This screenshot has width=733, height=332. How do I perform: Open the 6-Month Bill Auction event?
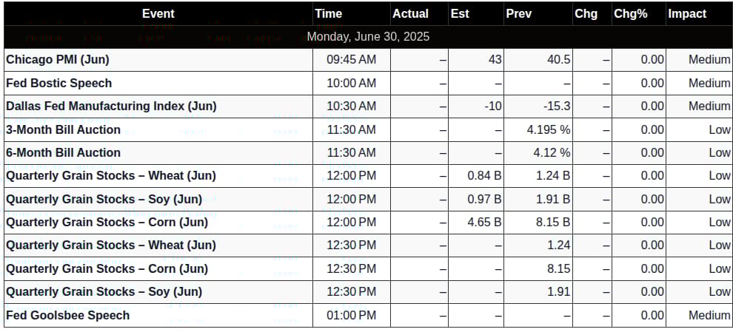pyautogui.click(x=63, y=153)
